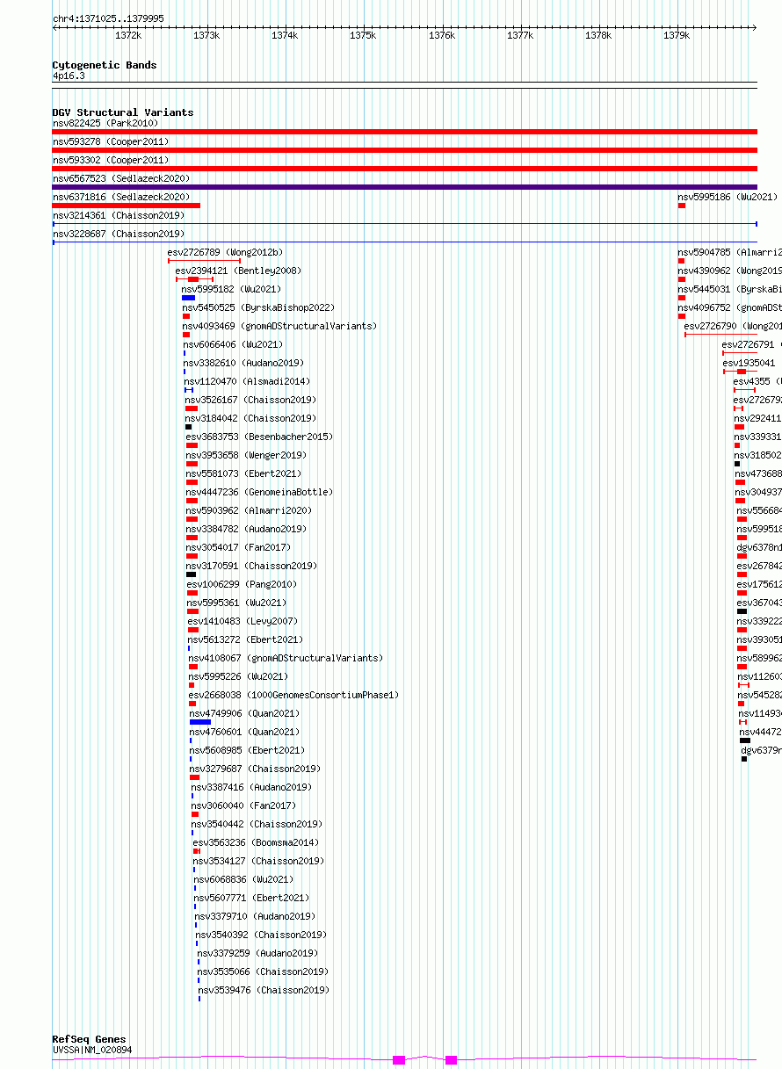Image resolution: width=782 pixels, height=1069 pixels.
Task: Click the purple nsv6567523 variant bar
Action: click(404, 187)
